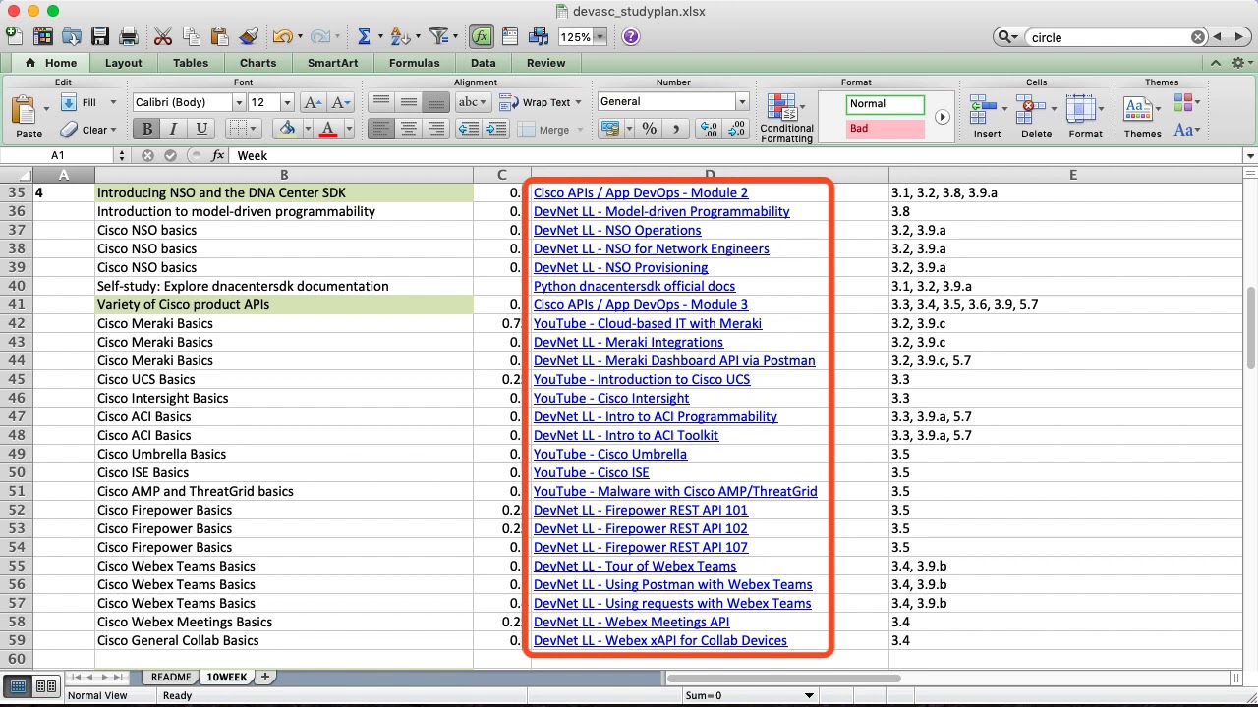Go to the SmartArt tab
The width and height of the screenshot is (1258, 707).
pos(332,63)
